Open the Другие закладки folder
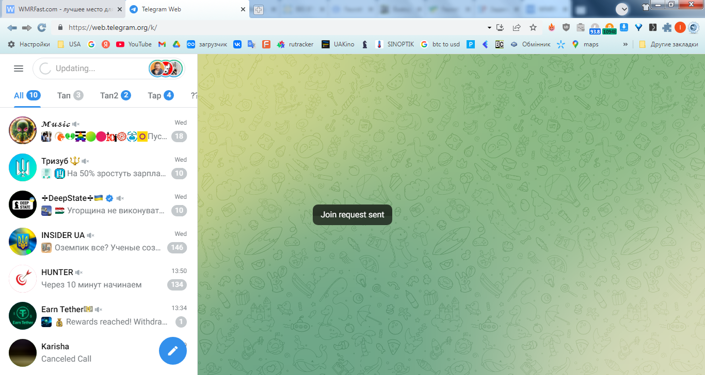The height and width of the screenshot is (375, 705). coord(668,44)
